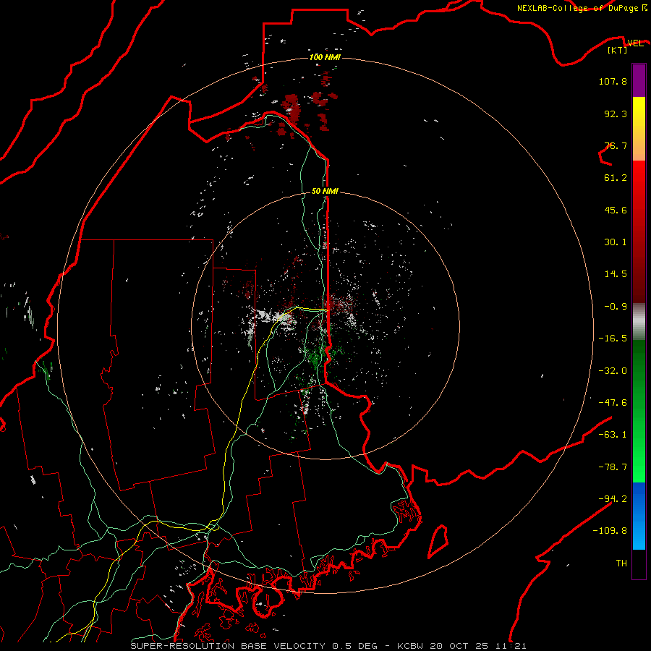Click the -94.2 velocity scale value
Image resolution: width=651 pixels, height=651 pixels.
pos(613,499)
